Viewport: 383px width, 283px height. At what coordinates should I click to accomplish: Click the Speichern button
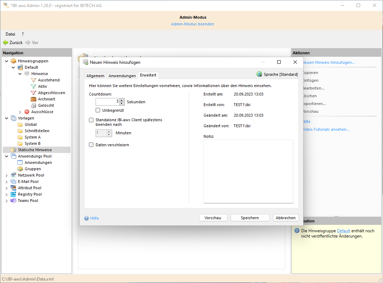point(250,218)
